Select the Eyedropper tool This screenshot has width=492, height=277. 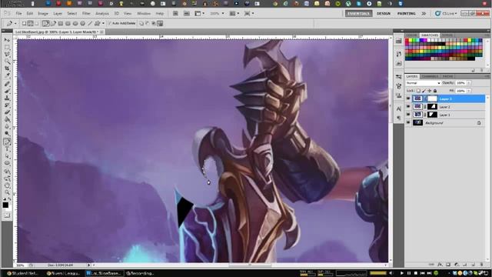pos(7,75)
